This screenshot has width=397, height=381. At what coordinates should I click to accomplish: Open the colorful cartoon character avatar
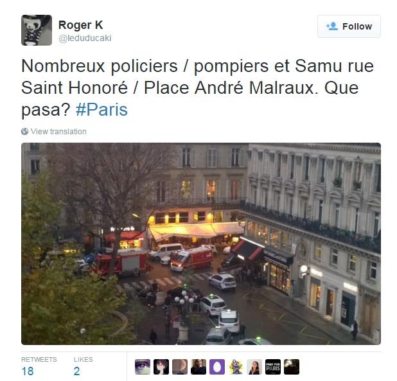click(236, 367)
